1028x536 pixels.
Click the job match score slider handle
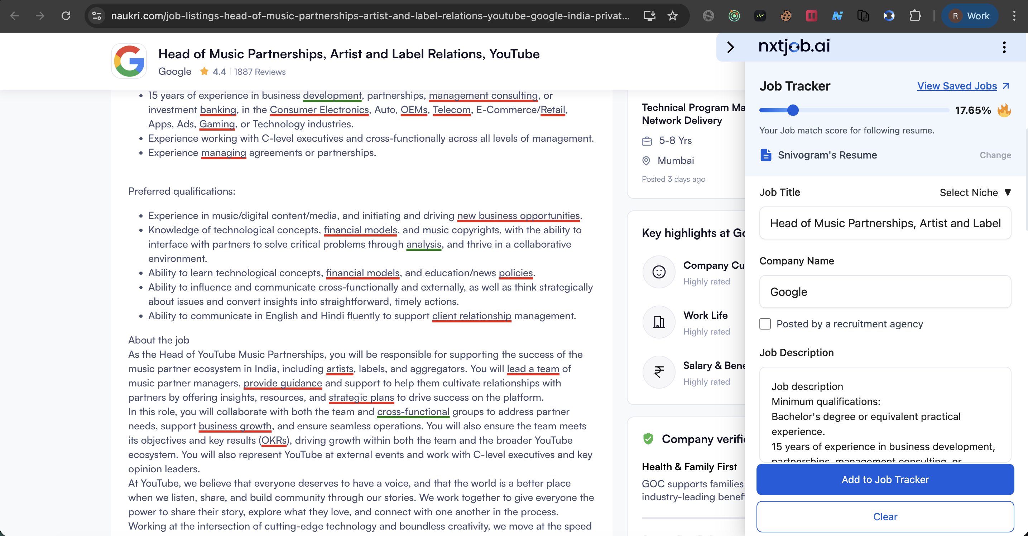pyautogui.click(x=793, y=111)
